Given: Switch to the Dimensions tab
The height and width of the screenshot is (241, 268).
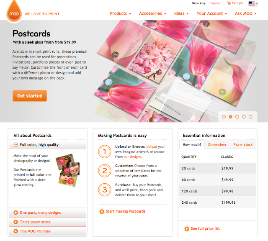Looking at the screenshot, I should click(x=217, y=144).
